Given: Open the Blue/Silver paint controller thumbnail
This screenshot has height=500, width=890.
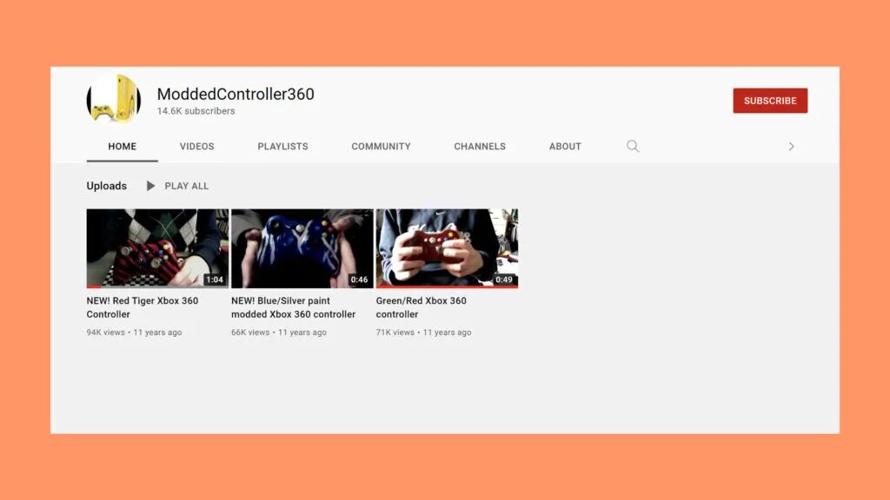Looking at the screenshot, I should [302, 248].
